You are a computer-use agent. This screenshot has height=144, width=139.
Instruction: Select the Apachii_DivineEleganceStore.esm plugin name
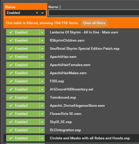(77, 106)
